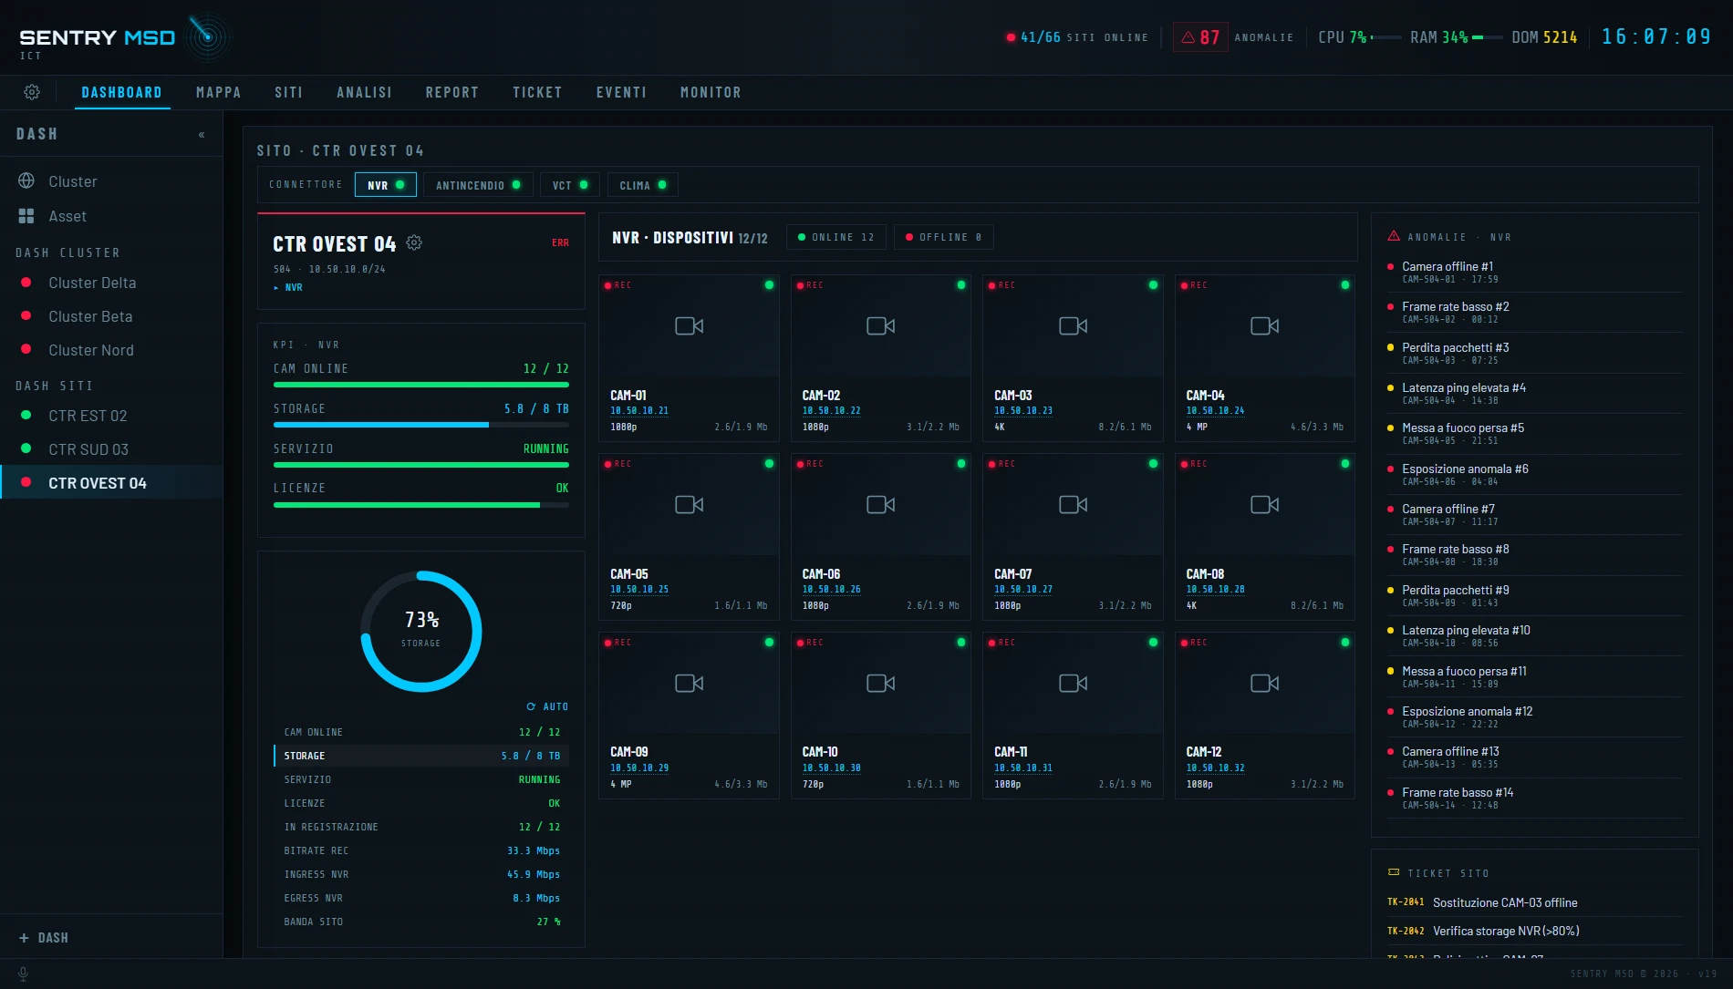Open ticket TK-2042 Verifica storage NVR
The width and height of the screenshot is (1733, 989).
click(x=1534, y=931)
